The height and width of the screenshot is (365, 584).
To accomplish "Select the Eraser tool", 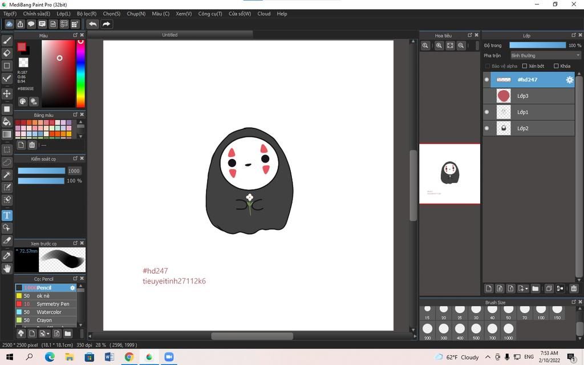I will click(x=7, y=53).
